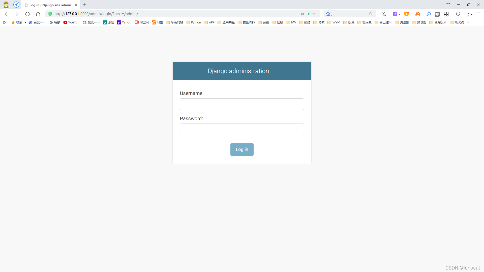
Task: Toggle the sun brightness mode icon
Action: [x=458, y=14]
